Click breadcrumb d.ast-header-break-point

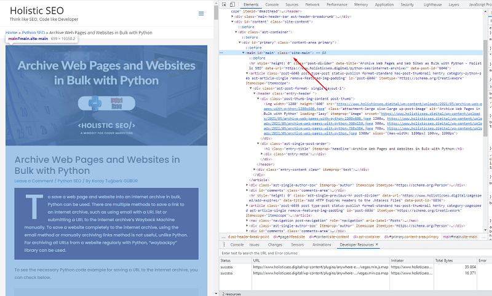click(248, 237)
